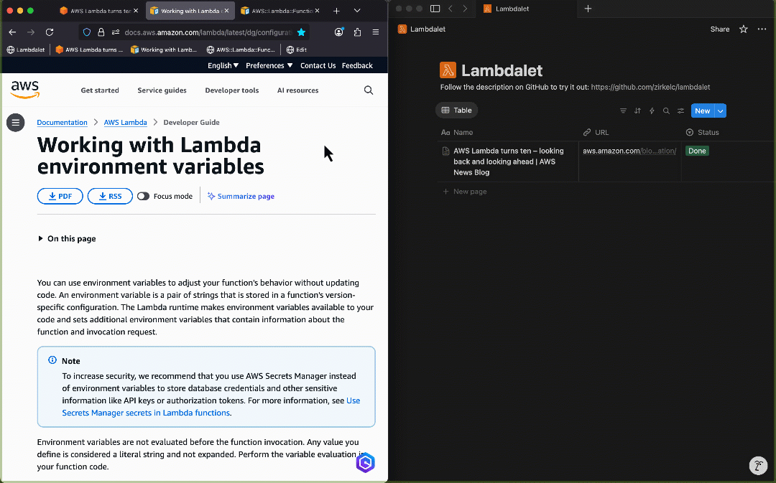Go back in the Firefox browser
Screen dimensions: 776x483
tap(12, 32)
